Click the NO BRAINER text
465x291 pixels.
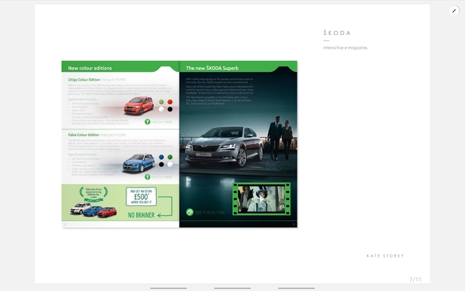click(141, 215)
